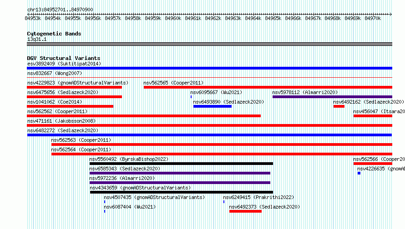The image size is (405, 229).
Task: Open nsv4507435 (gnomADStructuralVariants) label
Action: coord(154,197)
